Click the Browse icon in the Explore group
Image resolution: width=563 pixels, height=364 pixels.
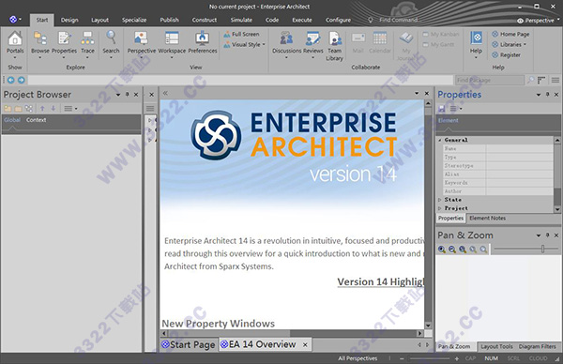pos(39,38)
